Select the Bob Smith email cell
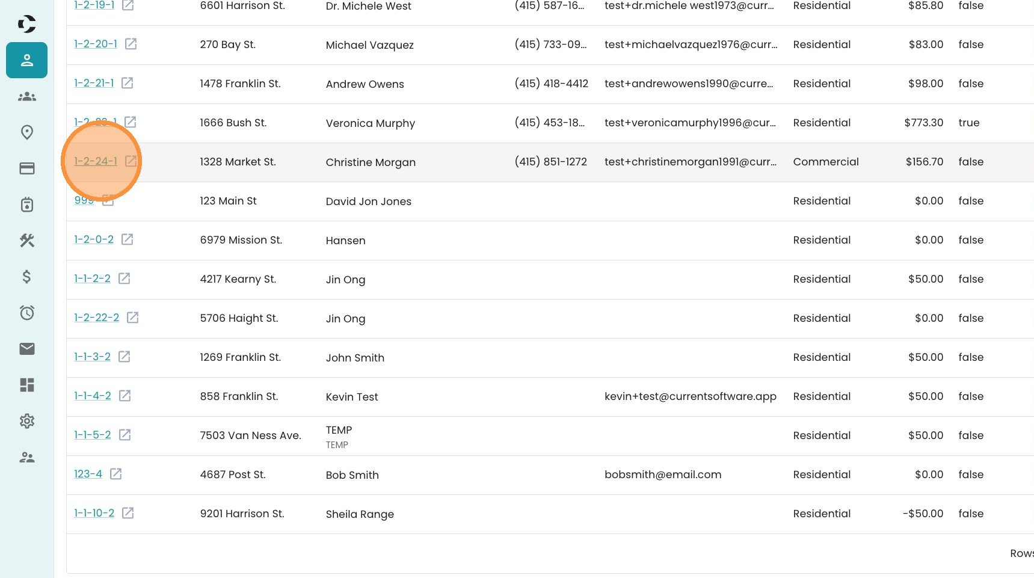The image size is (1034, 578). click(x=663, y=475)
